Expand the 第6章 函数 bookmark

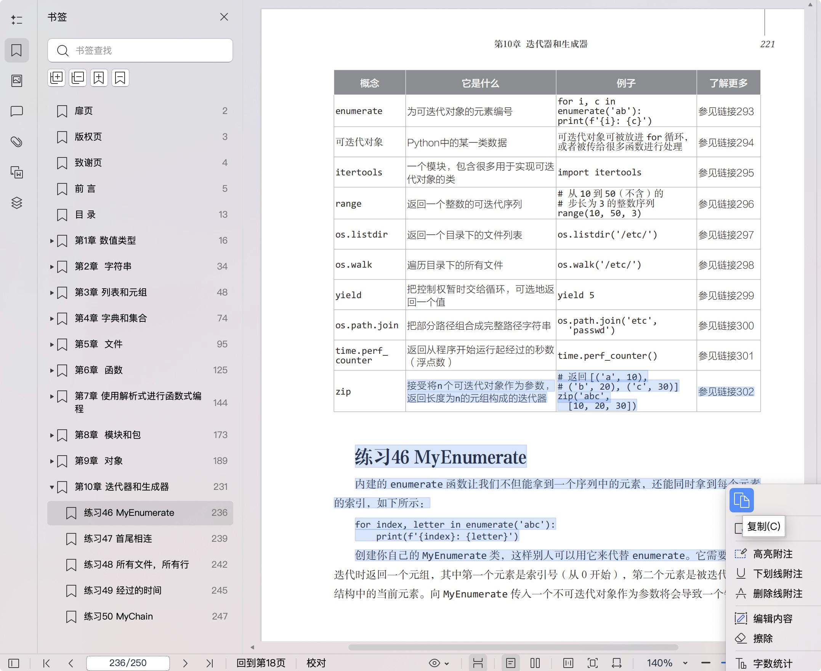point(51,370)
